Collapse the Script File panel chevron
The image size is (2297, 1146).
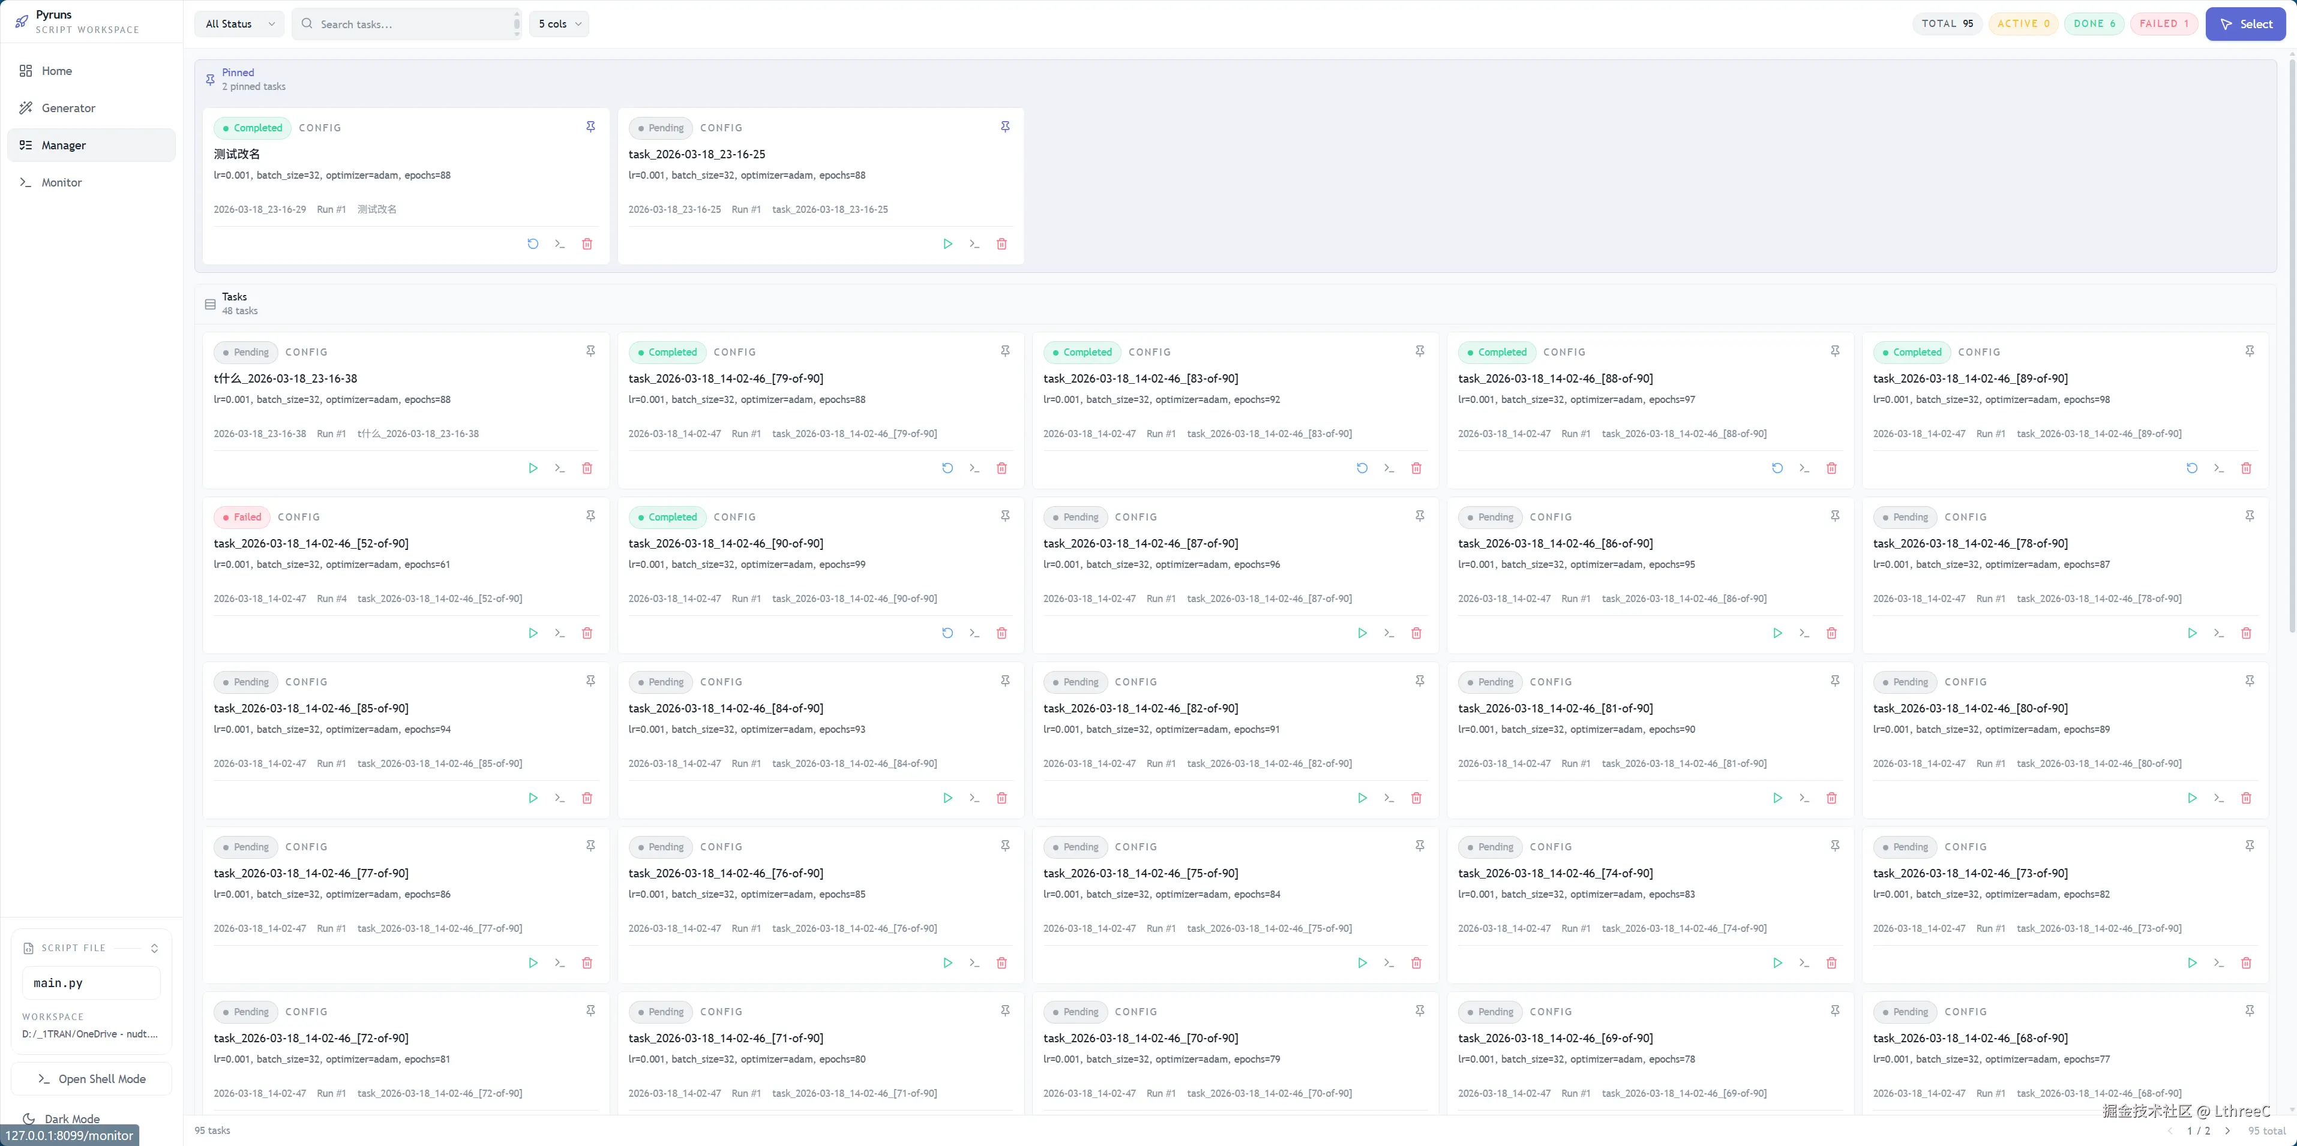pyautogui.click(x=155, y=948)
